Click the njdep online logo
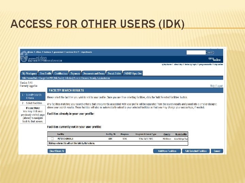 click(214, 59)
